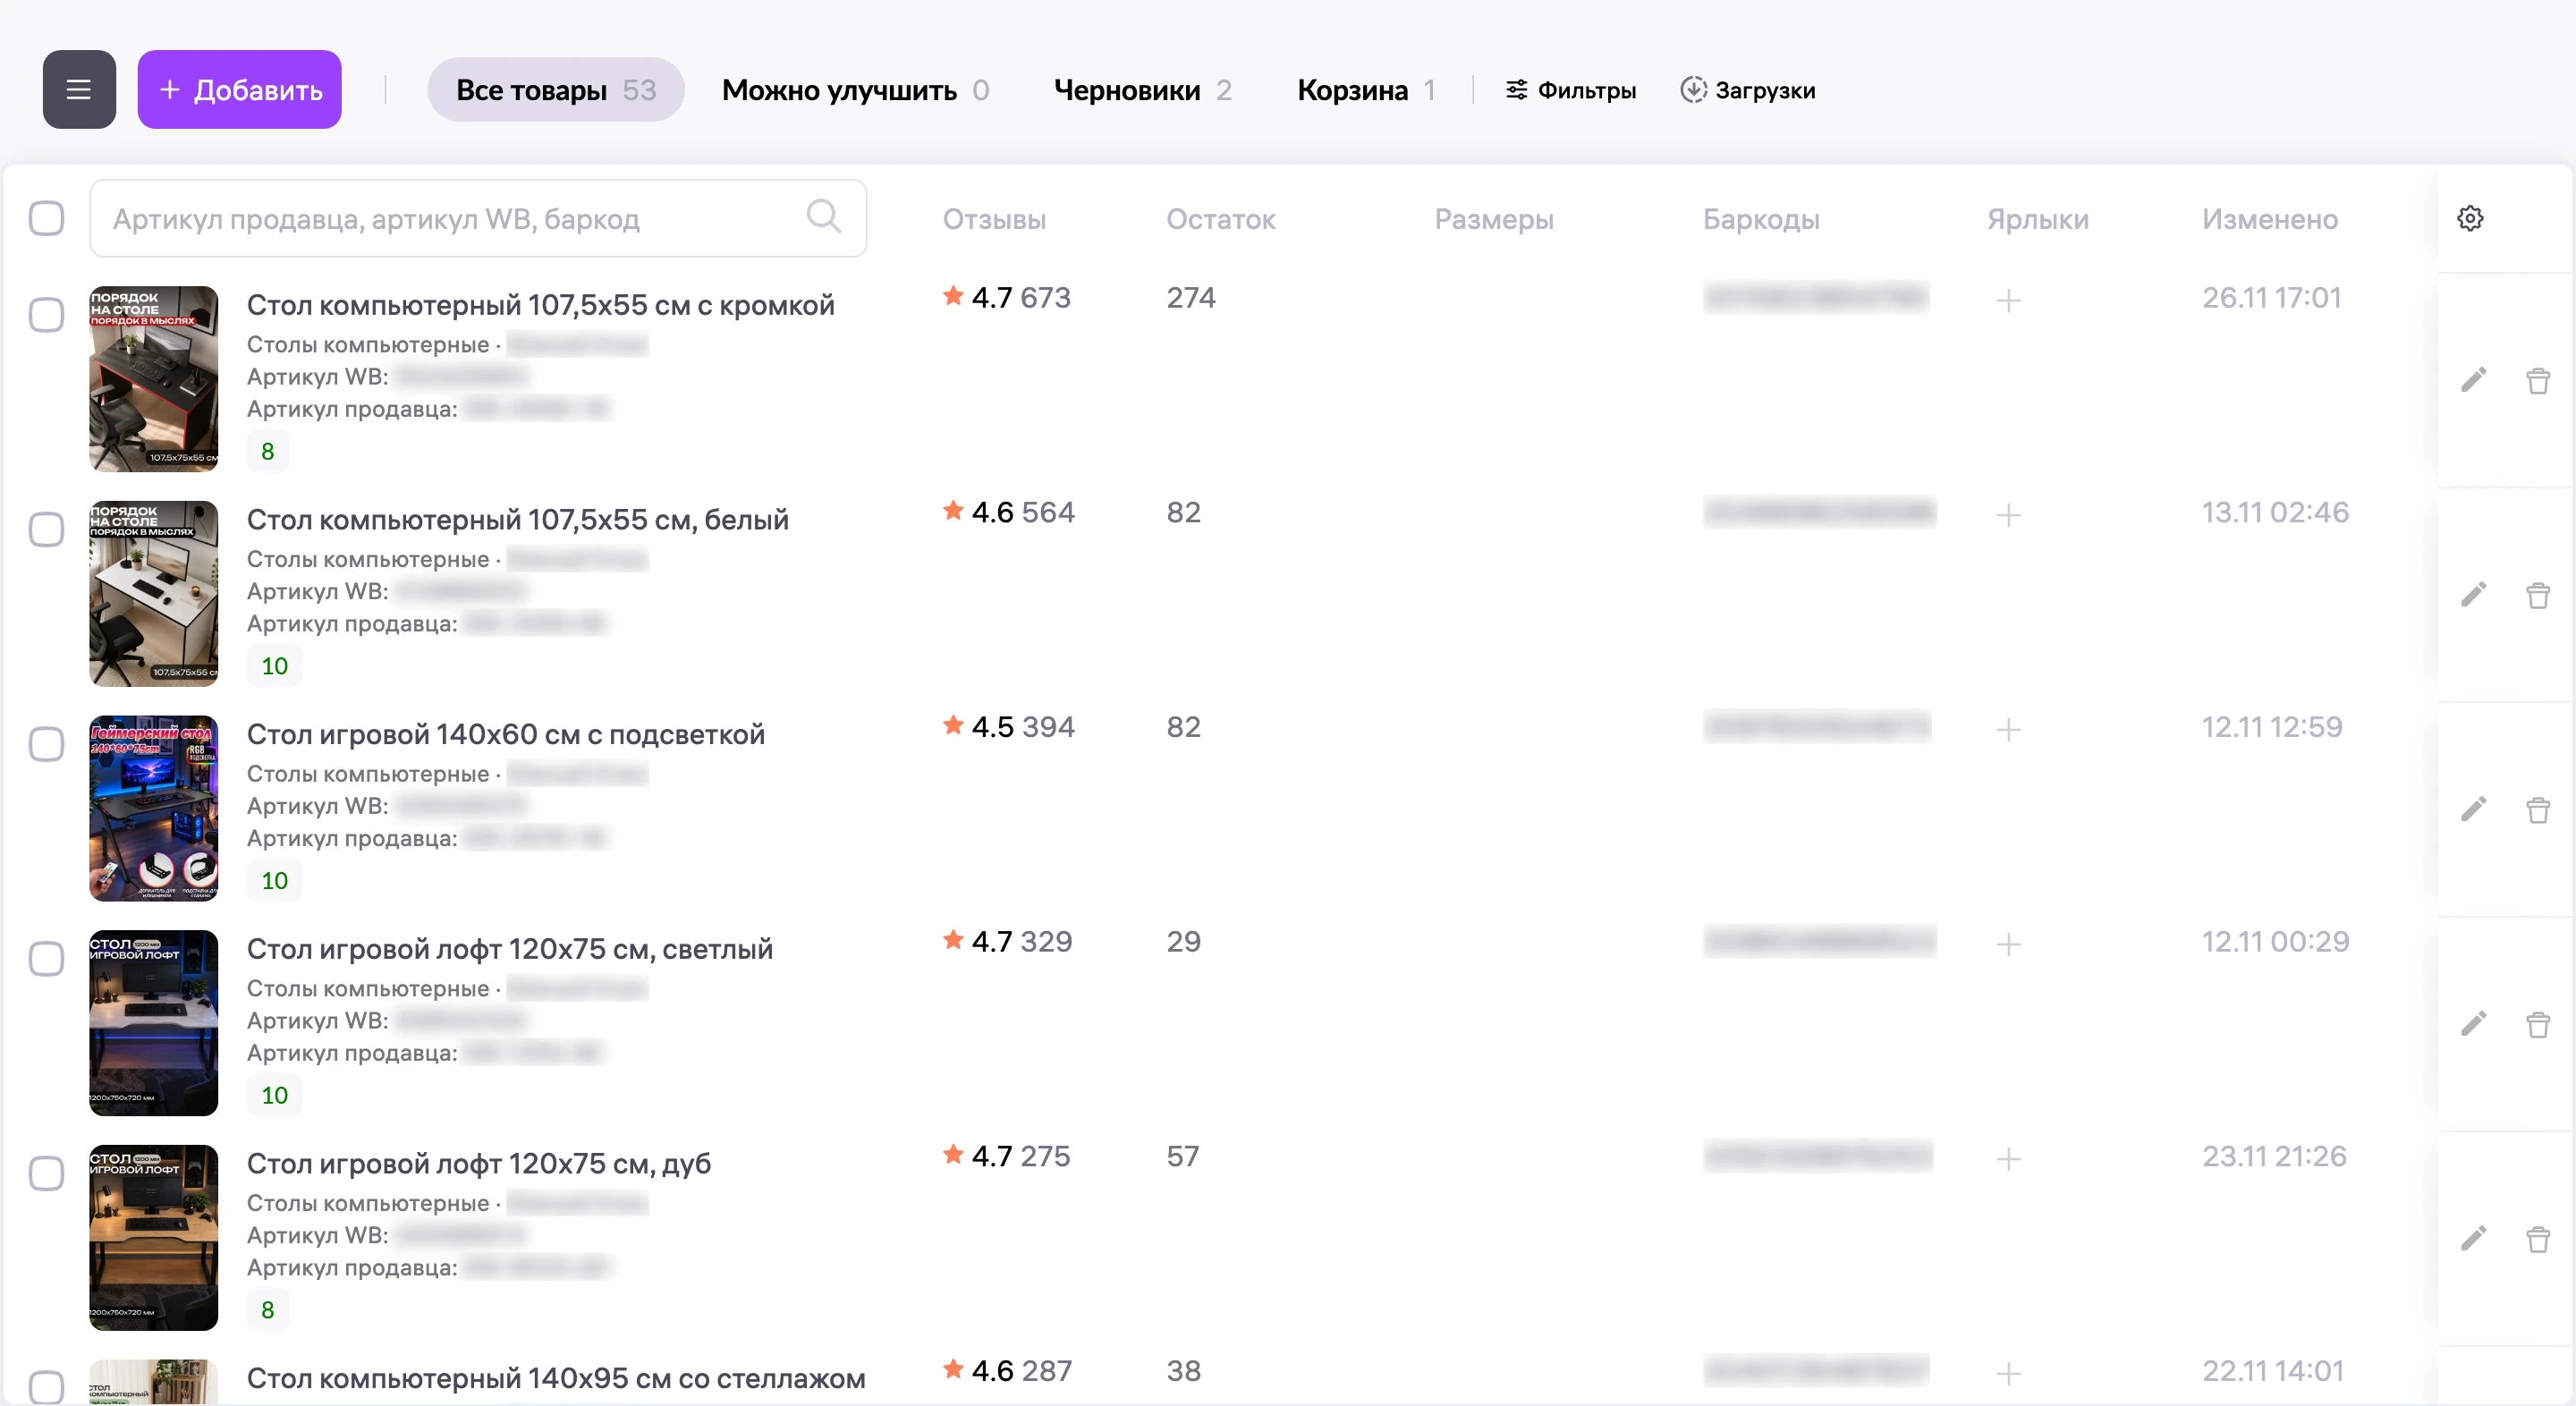The width and height of the screenshot is (2576, 1406).
Task: Edit the лофт 120x75 светлый product
Action: coord(2473,1024)
